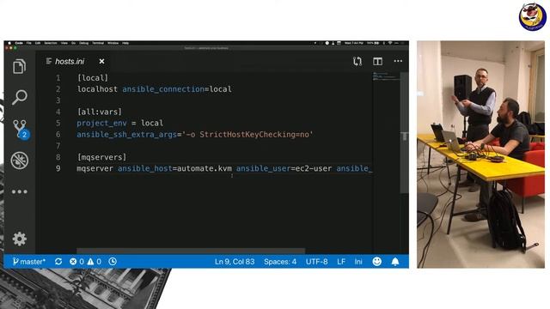The width and height of the screenshot is (550, 309).
Task: Click the minimap code preview
Action: [x=386, y=76]
